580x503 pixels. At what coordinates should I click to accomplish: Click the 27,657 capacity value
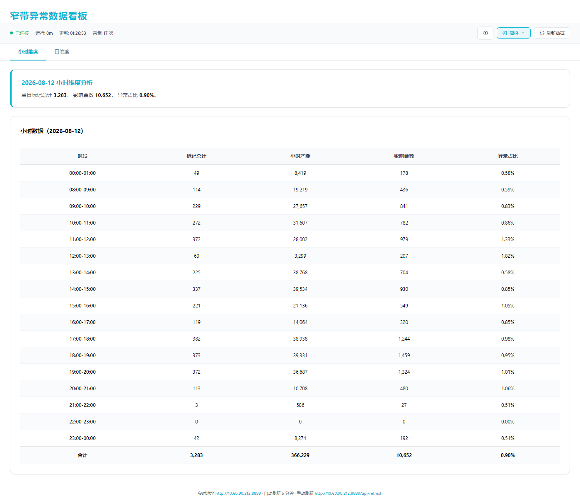click(300, 206)
